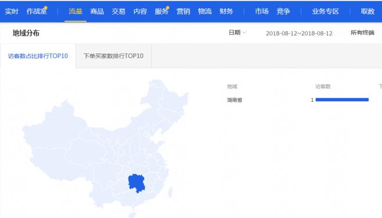Open the 市场 menu item

(262, 11)
